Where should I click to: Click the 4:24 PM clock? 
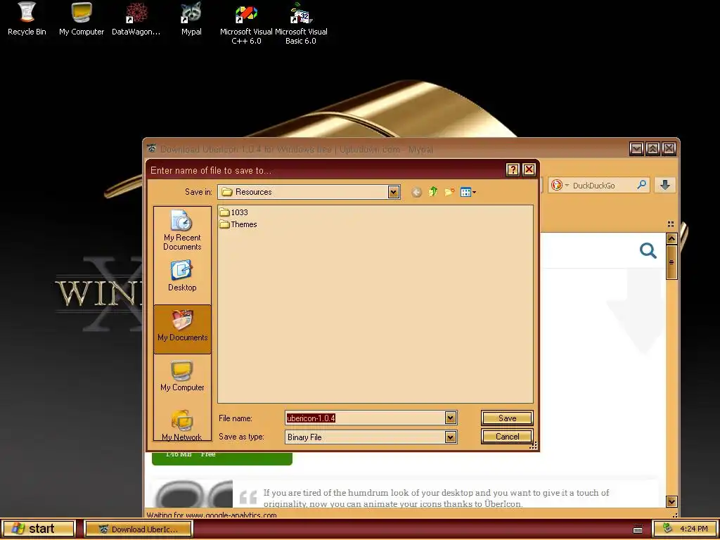(694, 529)
